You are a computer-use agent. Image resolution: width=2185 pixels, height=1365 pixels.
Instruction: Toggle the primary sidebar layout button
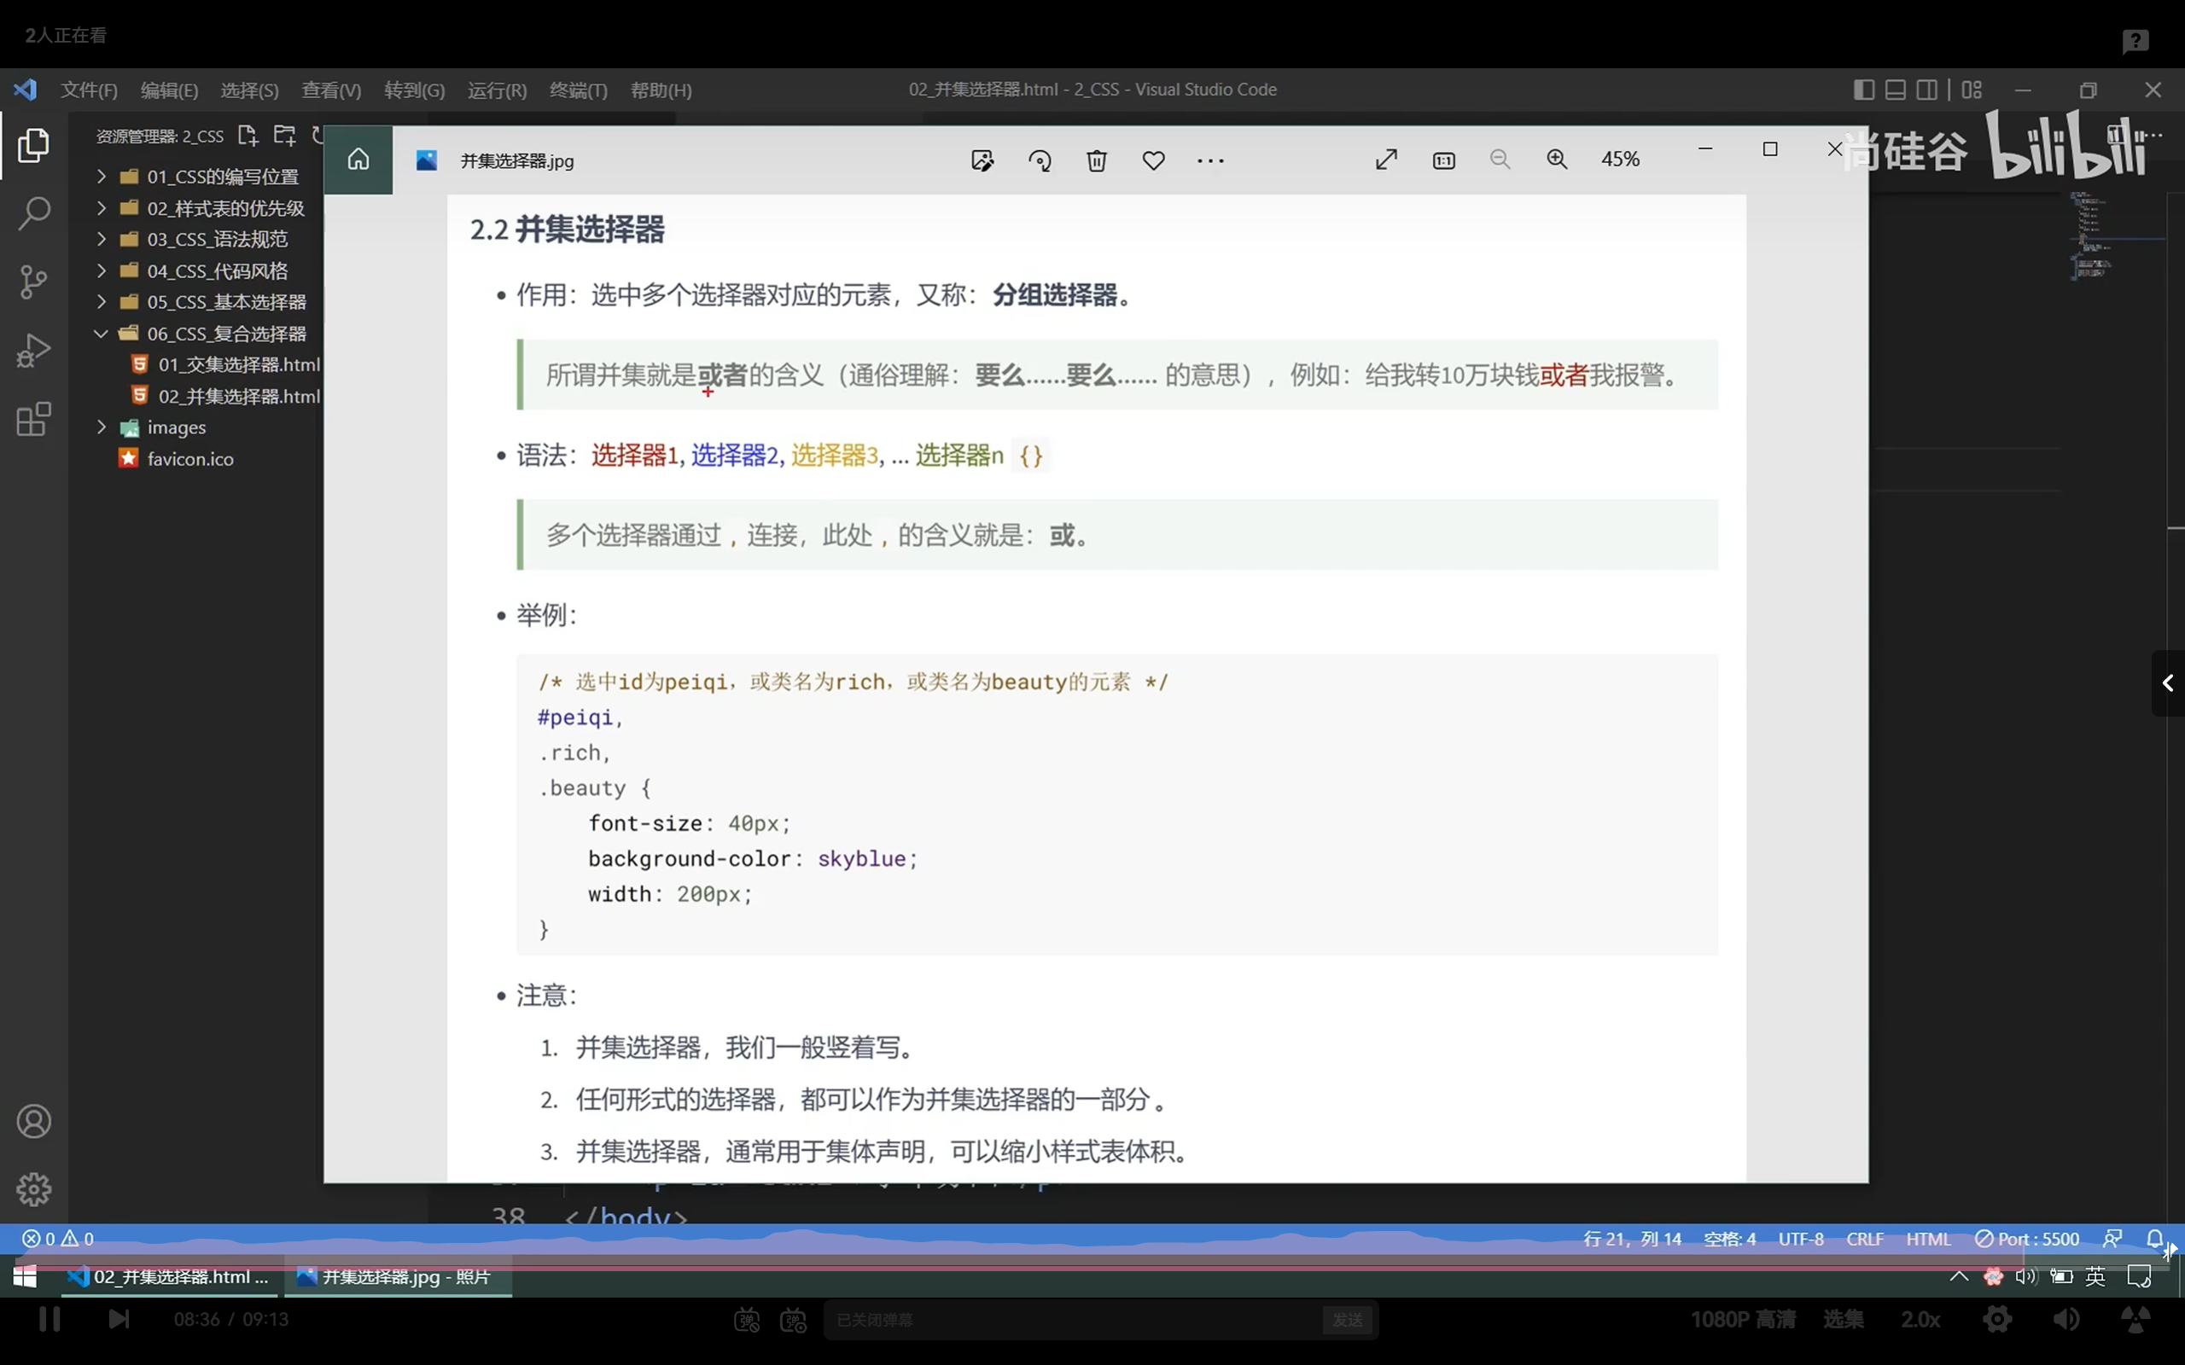point(1862,90)
